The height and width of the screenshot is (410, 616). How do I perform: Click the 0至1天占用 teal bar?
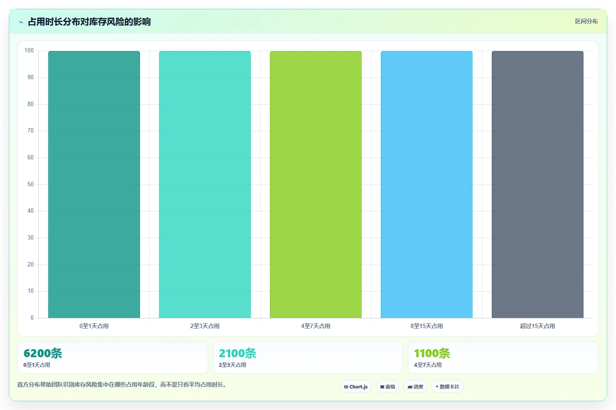pyautogui.click(x=94, y=185)
